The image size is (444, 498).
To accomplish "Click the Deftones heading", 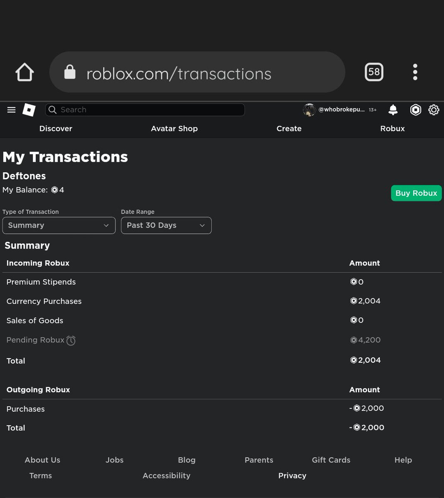I will (x=24, y=176).
